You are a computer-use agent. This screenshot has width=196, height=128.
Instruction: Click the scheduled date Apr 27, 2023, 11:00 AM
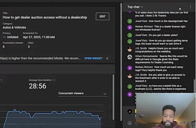point(39,37)
